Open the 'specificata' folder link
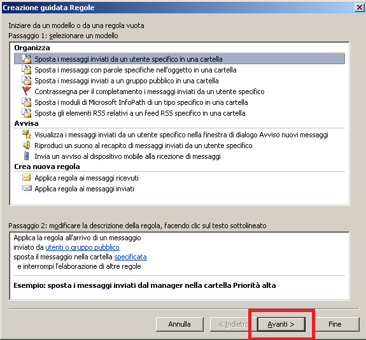The image size is (366, 340). (130, 257)
